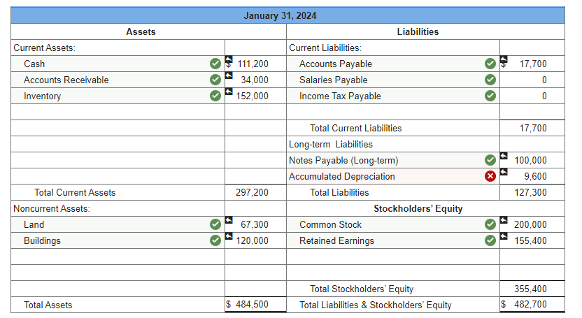Click the arrow icon on Notes Payable amount
This screenshot has height=318, width=582.
tap(504, 156)
